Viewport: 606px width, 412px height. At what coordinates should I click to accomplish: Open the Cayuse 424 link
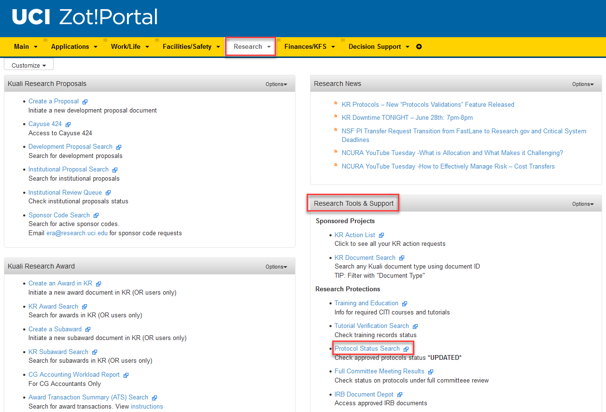(x=45, y=124)
